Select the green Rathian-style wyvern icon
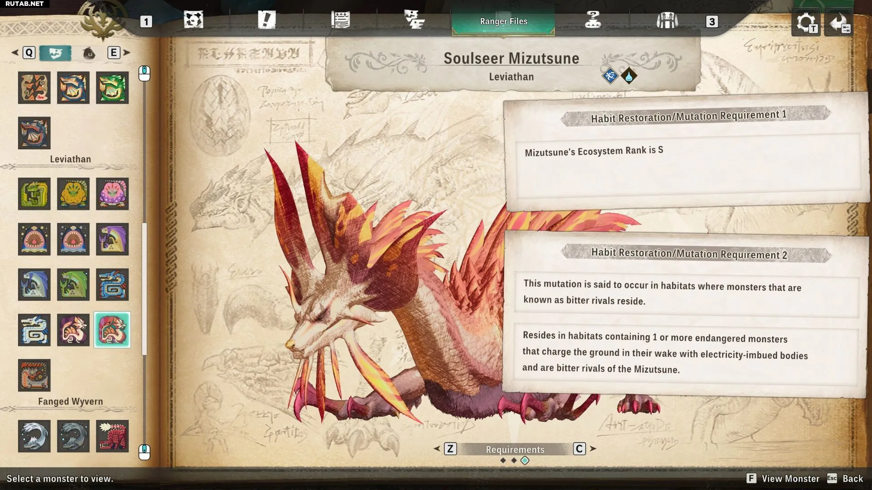Image resolution: width=872 pixels, height=490 pixels. [x=112, y=88]
